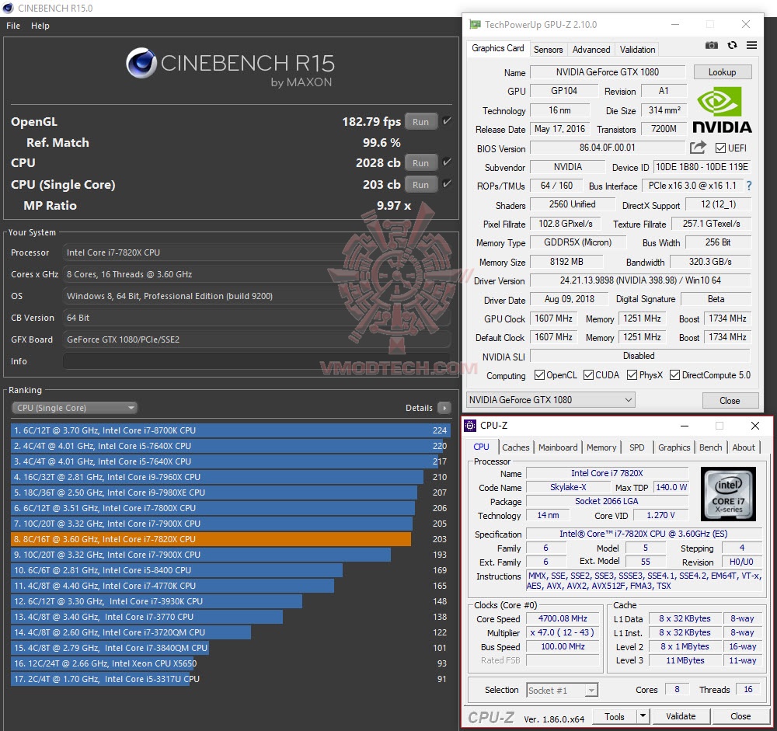This screenshot has width=777, height=731.
Task: Click the BIOS share/export arrow icon
Action: 698,147
